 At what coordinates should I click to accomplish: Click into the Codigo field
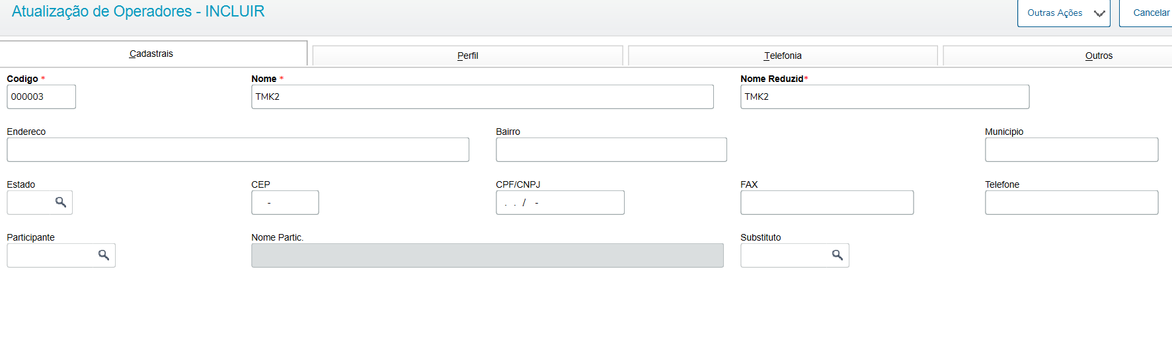41,97
